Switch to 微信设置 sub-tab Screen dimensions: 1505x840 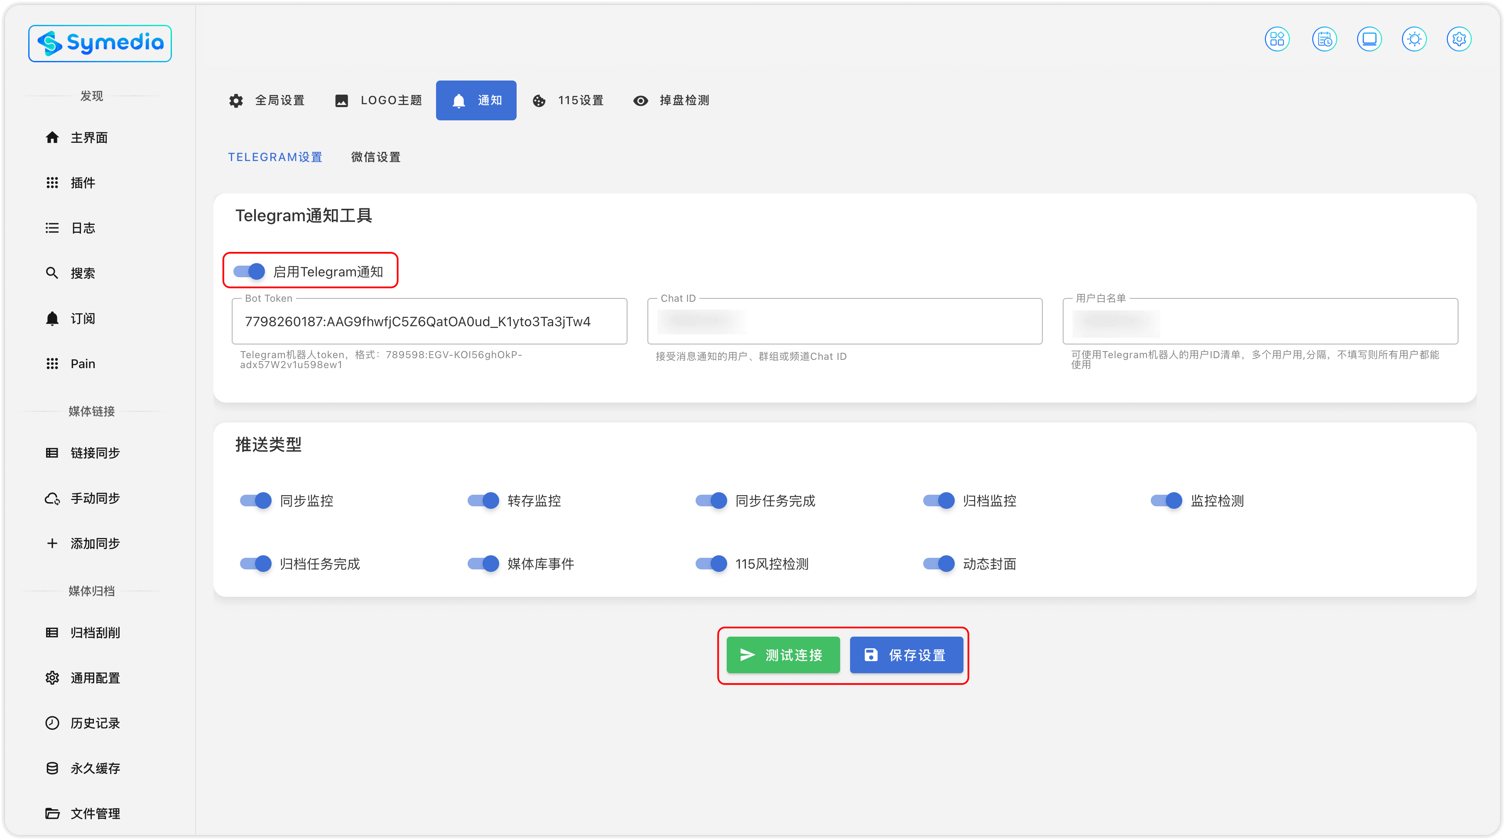pyautogui.click(x=376, y=157)
